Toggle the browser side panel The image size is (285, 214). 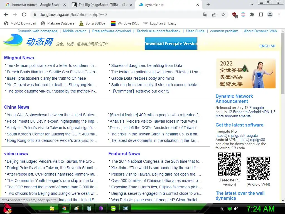click(261, 14)
